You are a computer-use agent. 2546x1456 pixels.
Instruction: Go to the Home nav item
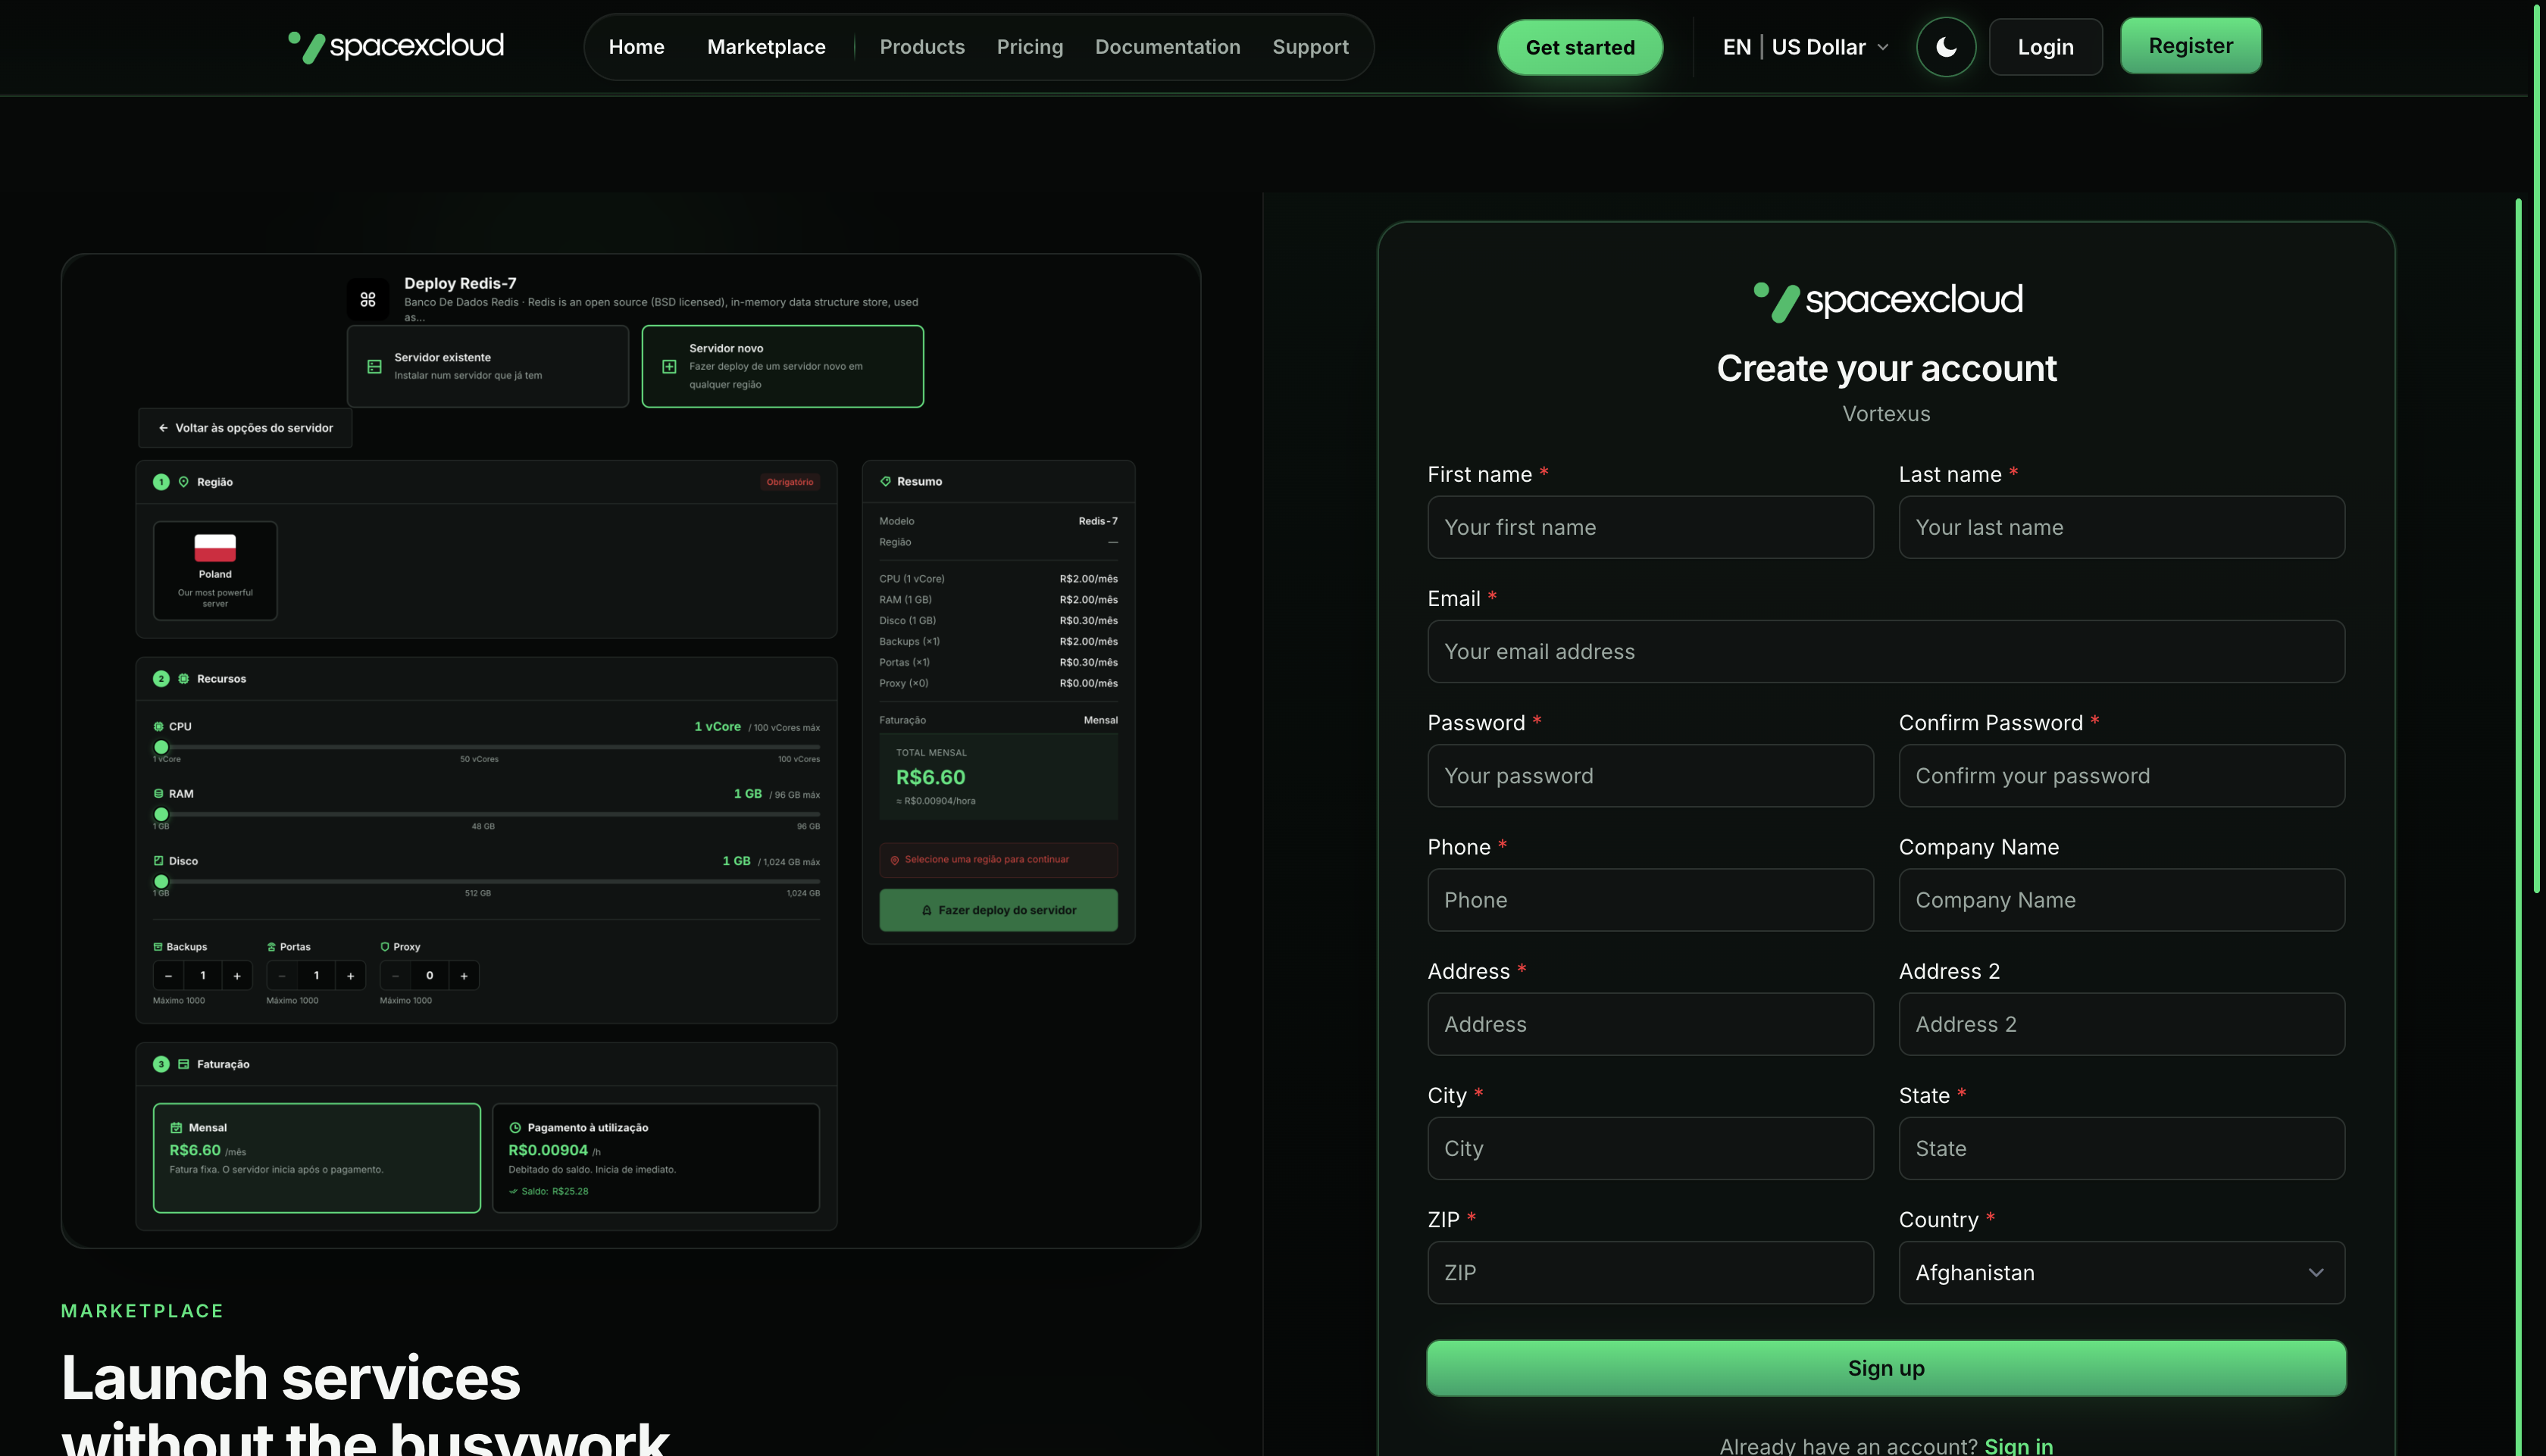(637, 47)
